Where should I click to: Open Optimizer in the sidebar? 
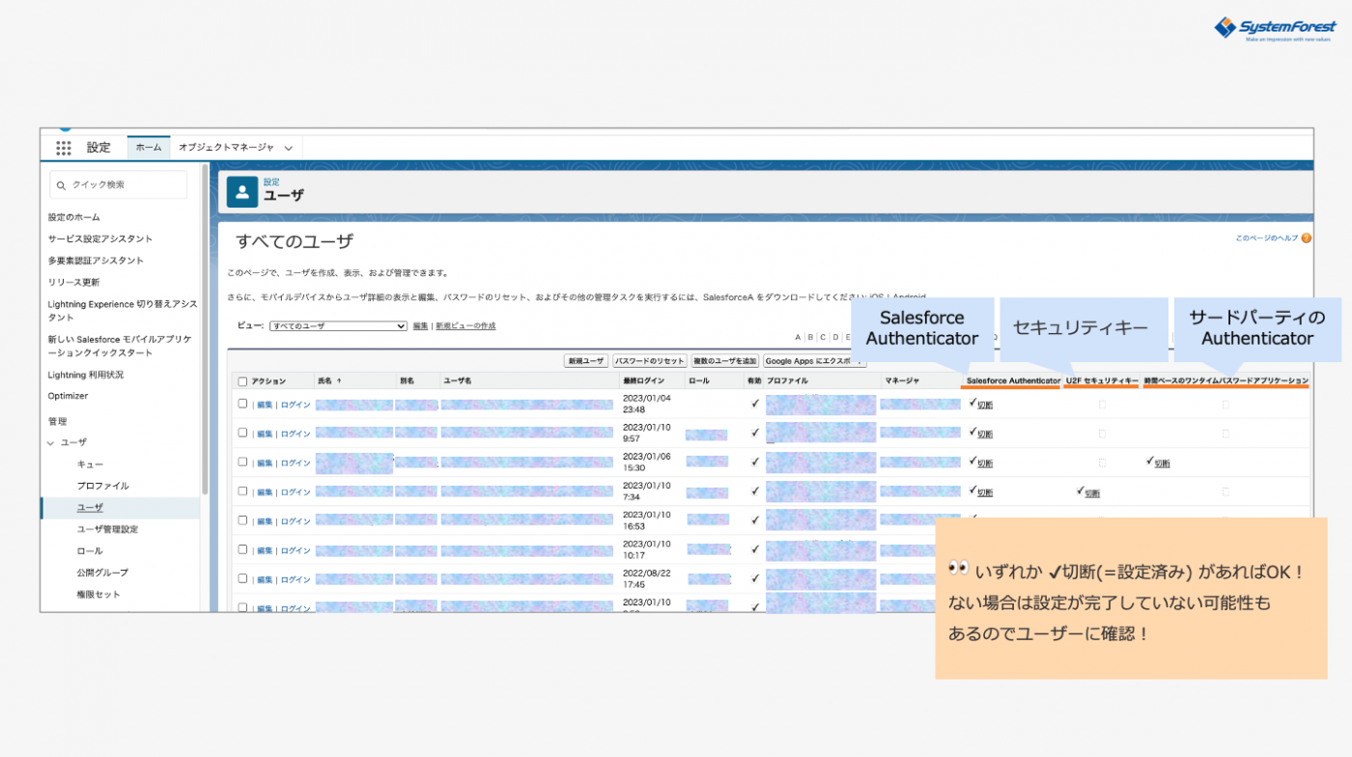coord(68,396)
